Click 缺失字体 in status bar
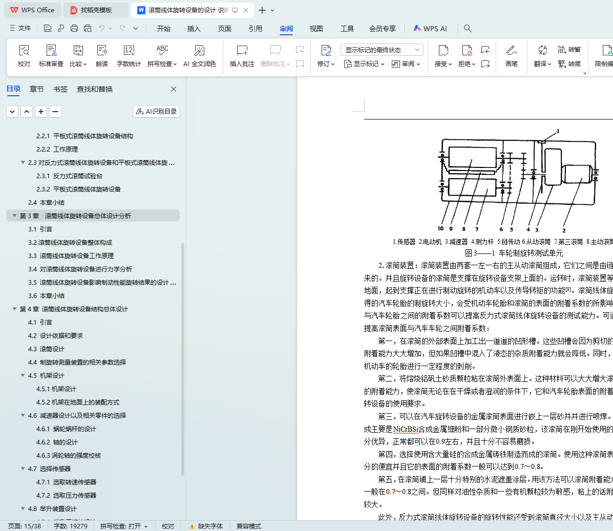Image resolution: width=613 pixels, height=531 pixels. (206, 526)
